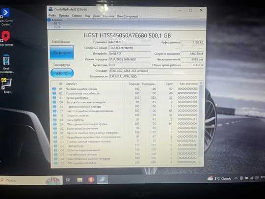Click the РУС input language indicator
The width and height of the screenshot is (265, 199).
click(x=263, y=177)
